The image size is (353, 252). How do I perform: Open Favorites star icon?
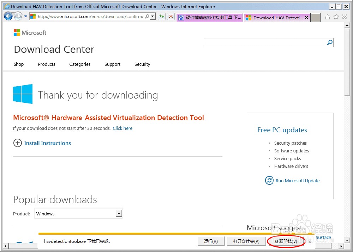[x=336, y=17]
